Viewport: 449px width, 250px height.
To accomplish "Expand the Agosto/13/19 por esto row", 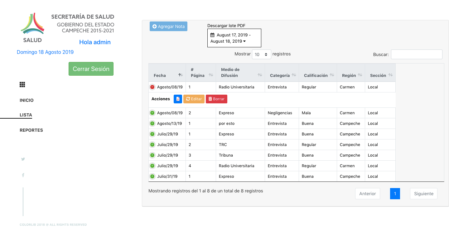I will click(x=152, y=124).
